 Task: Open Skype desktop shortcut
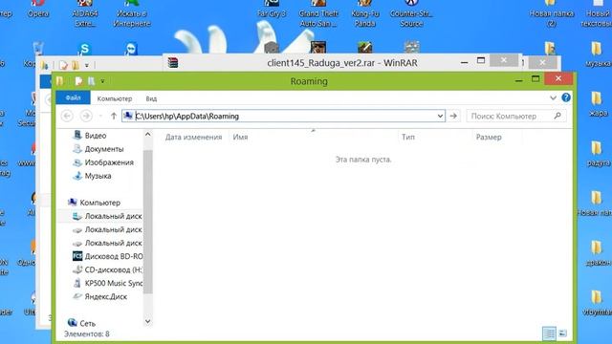84,49
